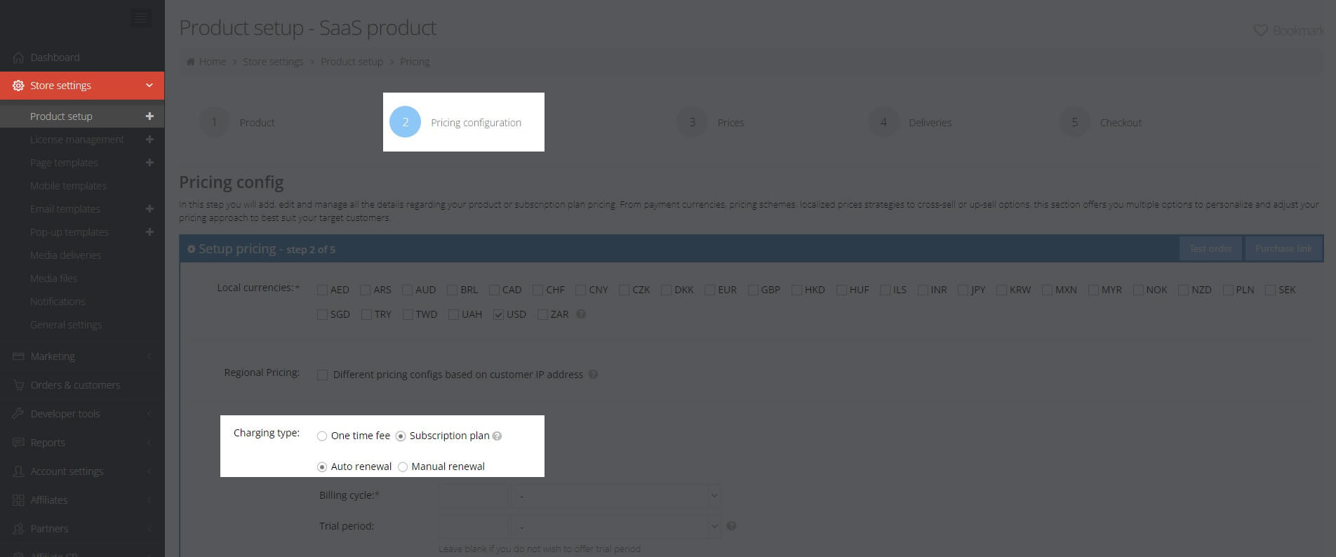Image resolution: width=1336 pixels, height=557 pixels.
Task: Enable different pricing configs by IP address
Action: coord(323,375)
